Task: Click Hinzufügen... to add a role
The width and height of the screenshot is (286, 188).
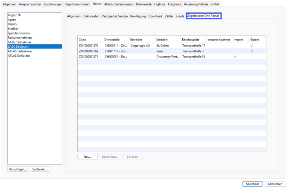Action: (x=18, y=169)
